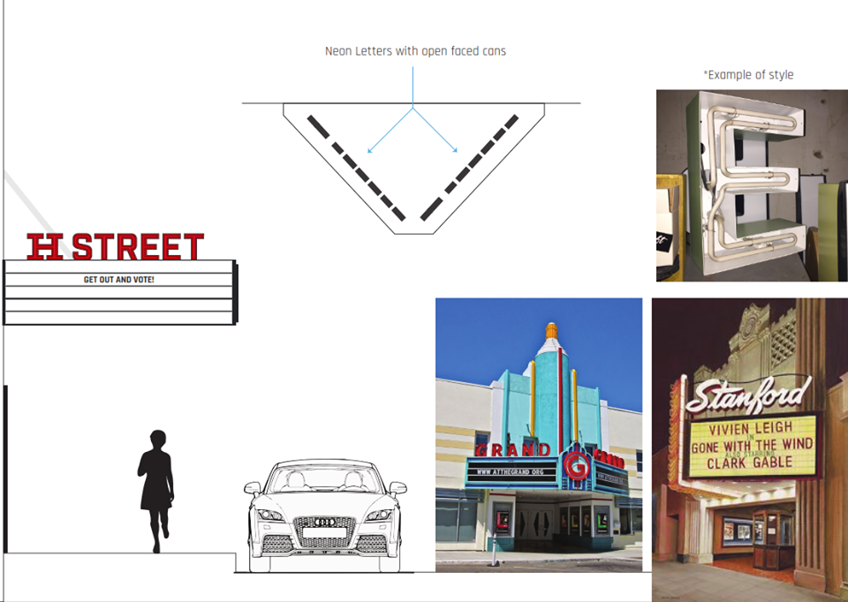
Task: Click the "Neon Letters with open faced cans" label
Action: (x=415, y=51)
